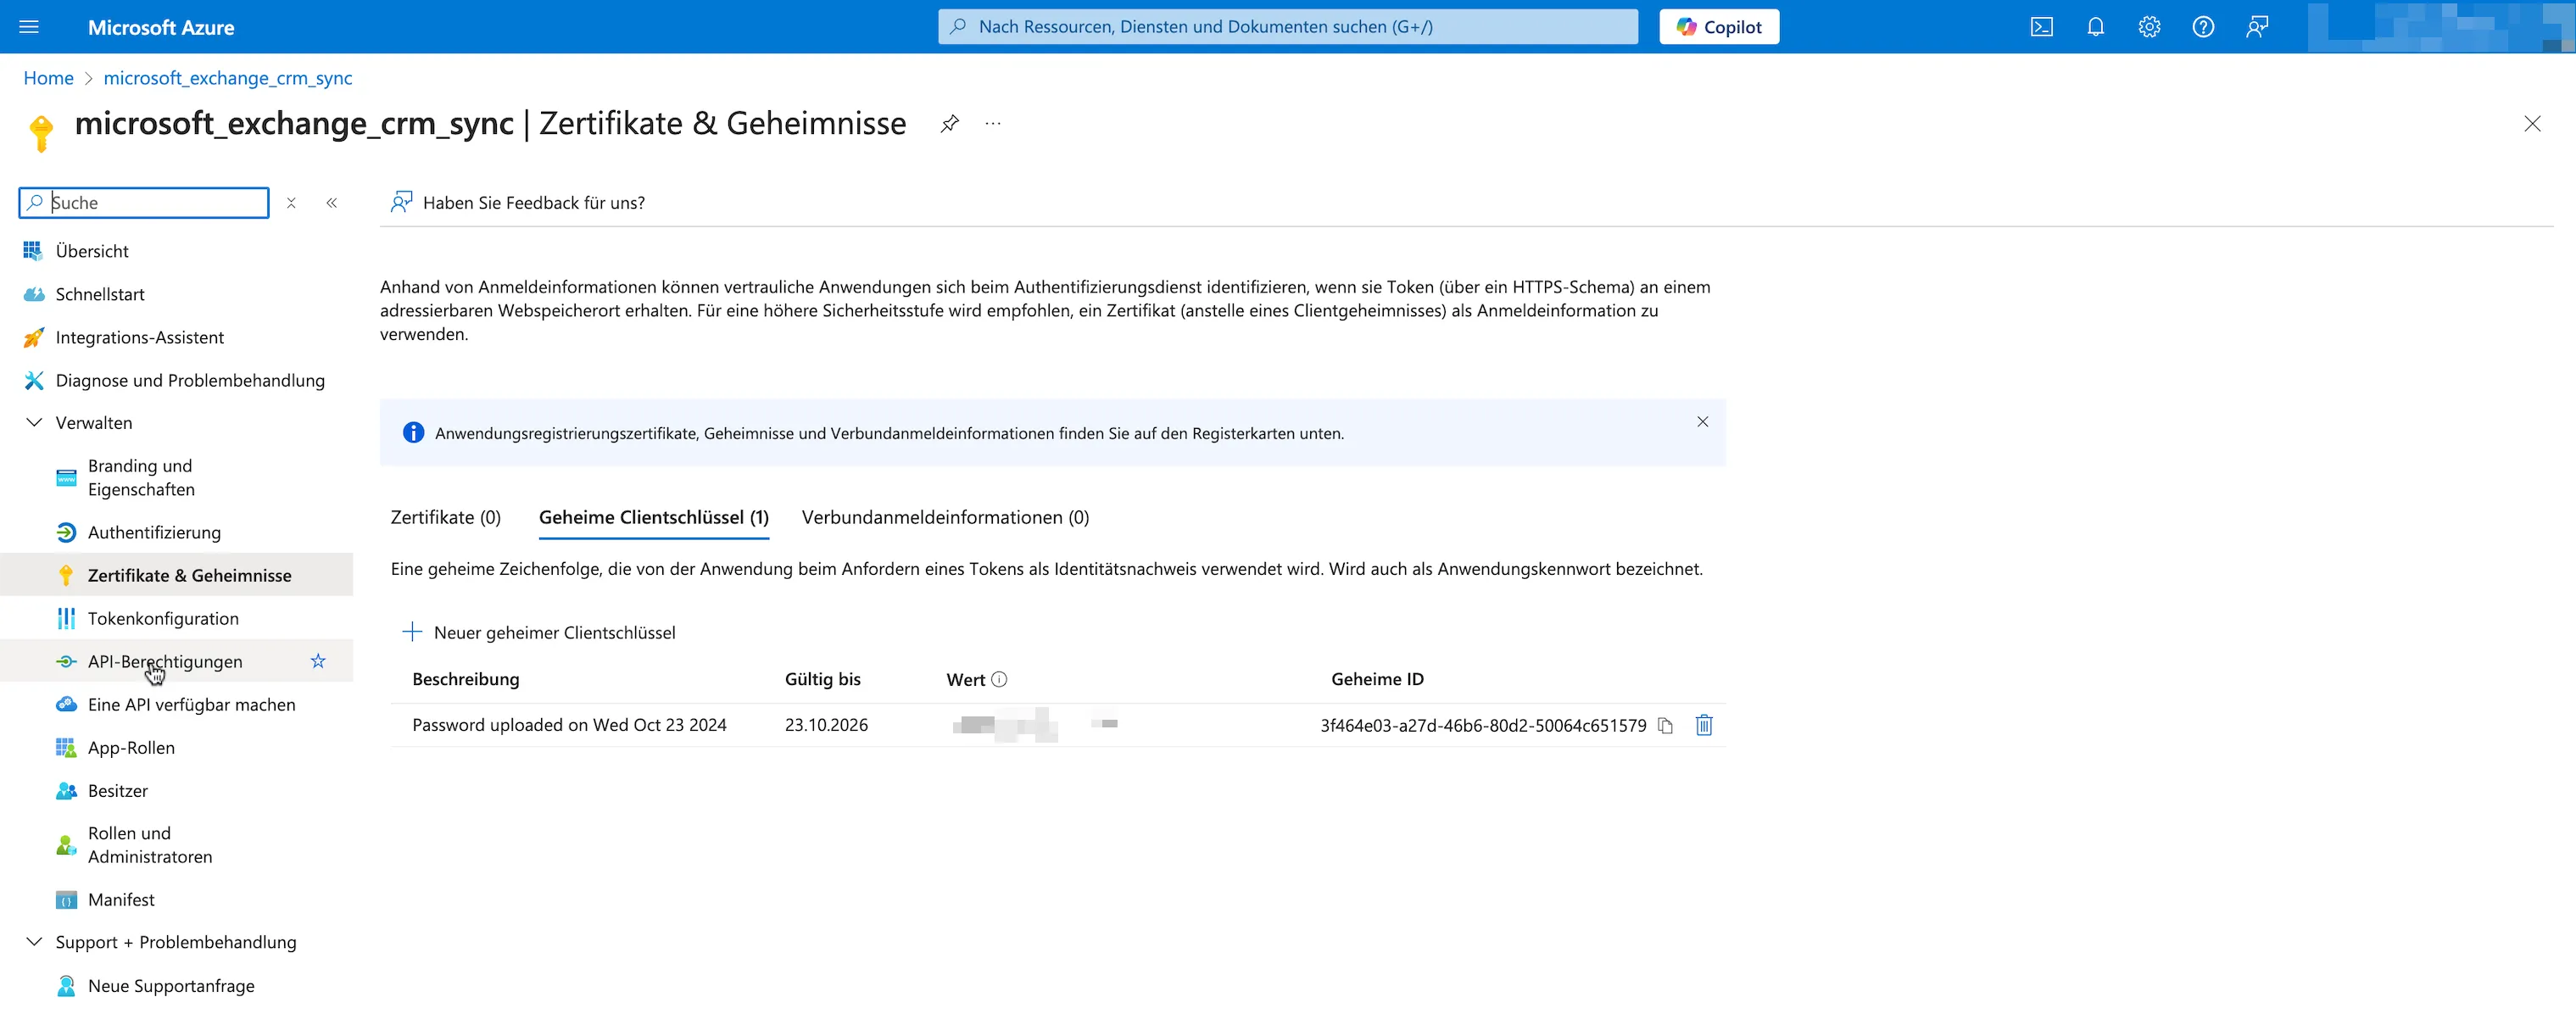This screenshot has height=1036, width=2576.
Task: Focus the global resource search field
Action: point(1287,27)
